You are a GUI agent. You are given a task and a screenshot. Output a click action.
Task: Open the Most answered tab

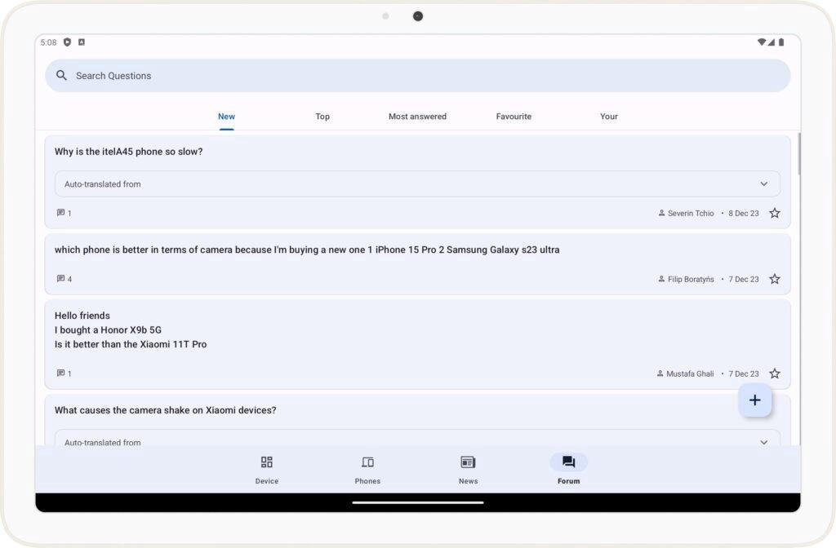click(417, 116)
